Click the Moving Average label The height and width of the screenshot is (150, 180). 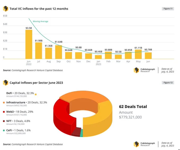(x=40, y=21)
